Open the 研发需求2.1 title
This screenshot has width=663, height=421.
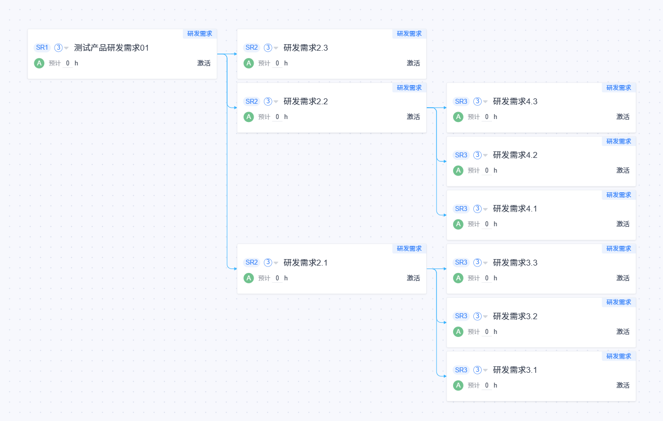tap(306, 263)
